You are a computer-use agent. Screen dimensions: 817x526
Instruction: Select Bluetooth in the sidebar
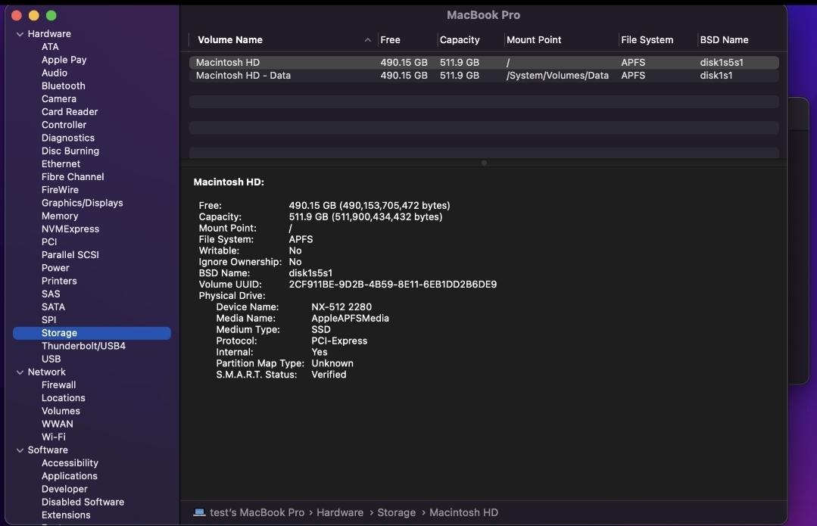point(63,86)
